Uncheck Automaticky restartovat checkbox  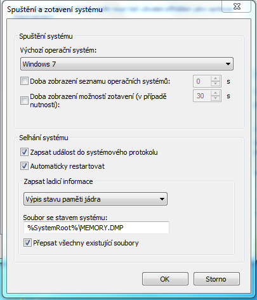[24, 166]
